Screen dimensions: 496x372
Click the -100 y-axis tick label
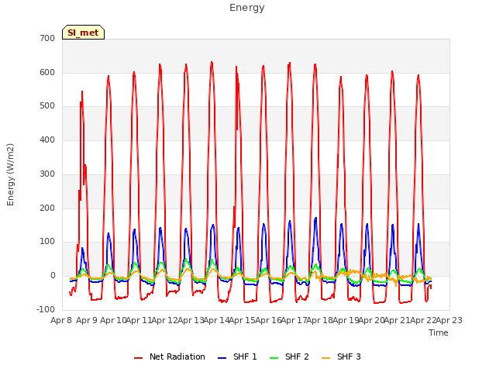click(x=46, y=310)
